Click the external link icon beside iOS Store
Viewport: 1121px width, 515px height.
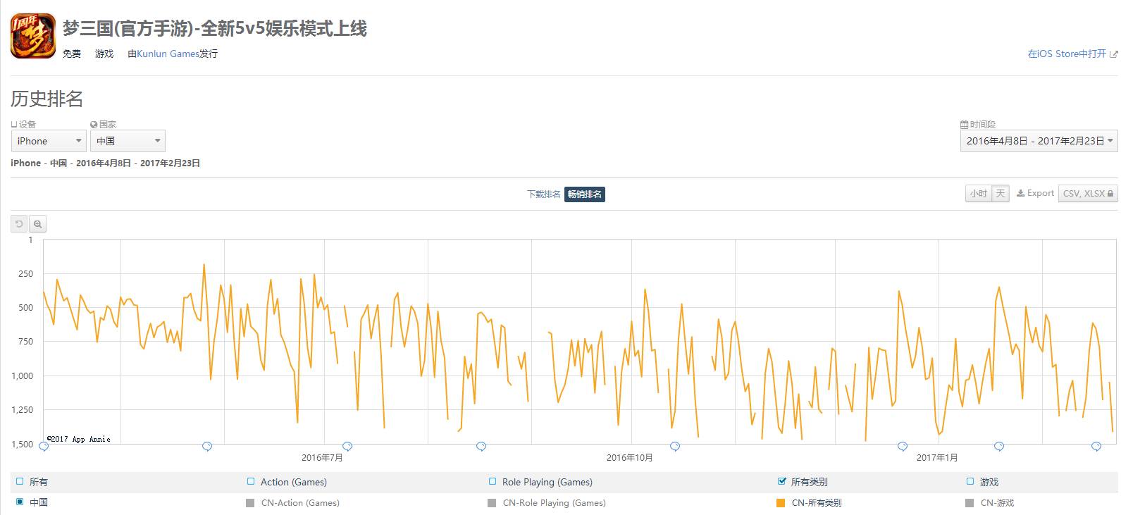tap(1113, 54)
